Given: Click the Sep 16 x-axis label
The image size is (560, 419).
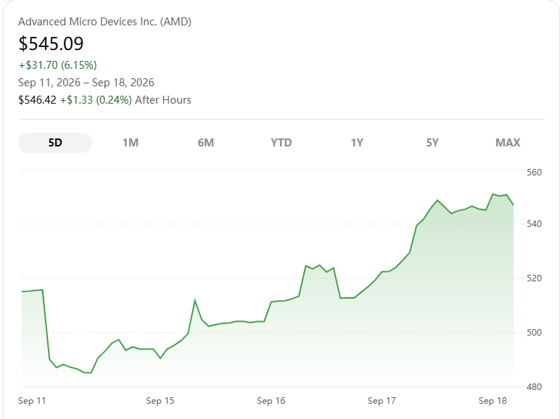Looking at the screenshot, I should (x=271, y=401).
